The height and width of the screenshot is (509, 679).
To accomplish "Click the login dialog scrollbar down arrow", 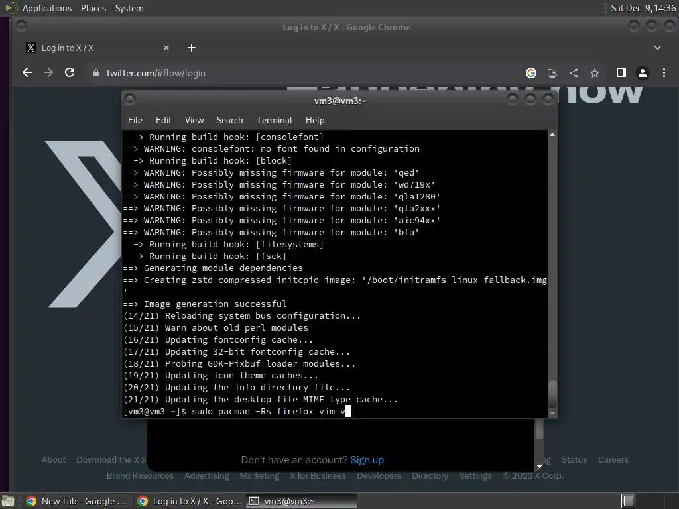I will coord(539,467).
